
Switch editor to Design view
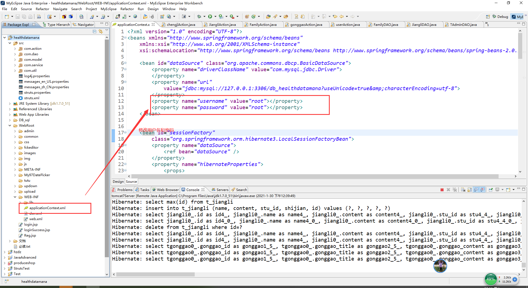[118, 181]
